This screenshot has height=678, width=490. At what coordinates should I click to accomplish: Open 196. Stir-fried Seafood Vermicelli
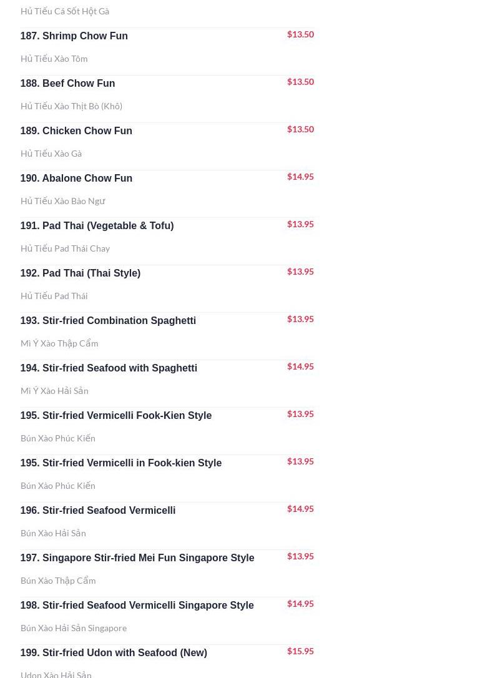pos(97,511)
